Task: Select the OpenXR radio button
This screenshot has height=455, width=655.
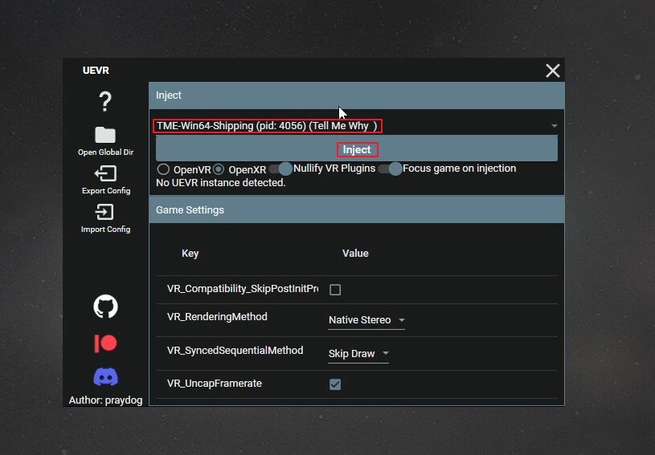Action: coord(219,169)
